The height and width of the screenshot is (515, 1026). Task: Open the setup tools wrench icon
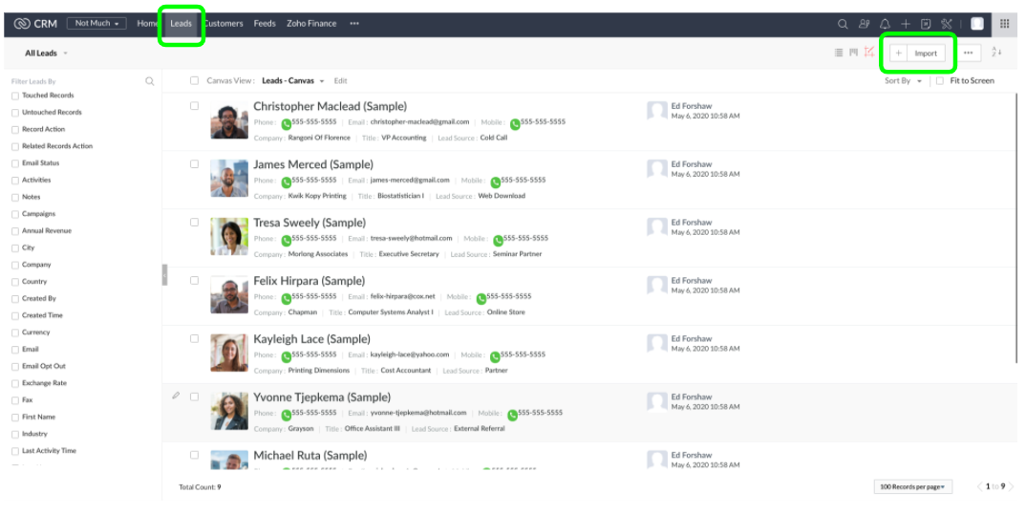[x=946, y=24]
